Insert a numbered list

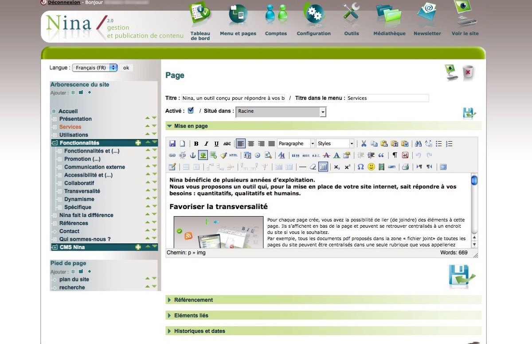click(449, 143)
